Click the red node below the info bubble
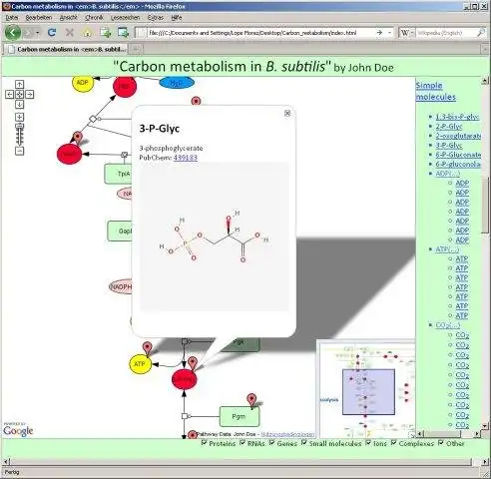Viewport: 491px width, 479px height. point(184,379)
